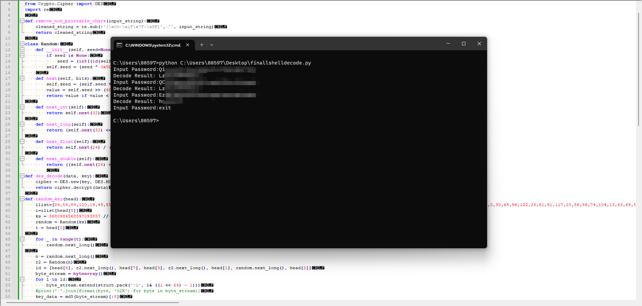The width and height of the screenshot is (642, 306).
Task: Collapse the 'if seed is None' fold
Action: tap(22, 55)
